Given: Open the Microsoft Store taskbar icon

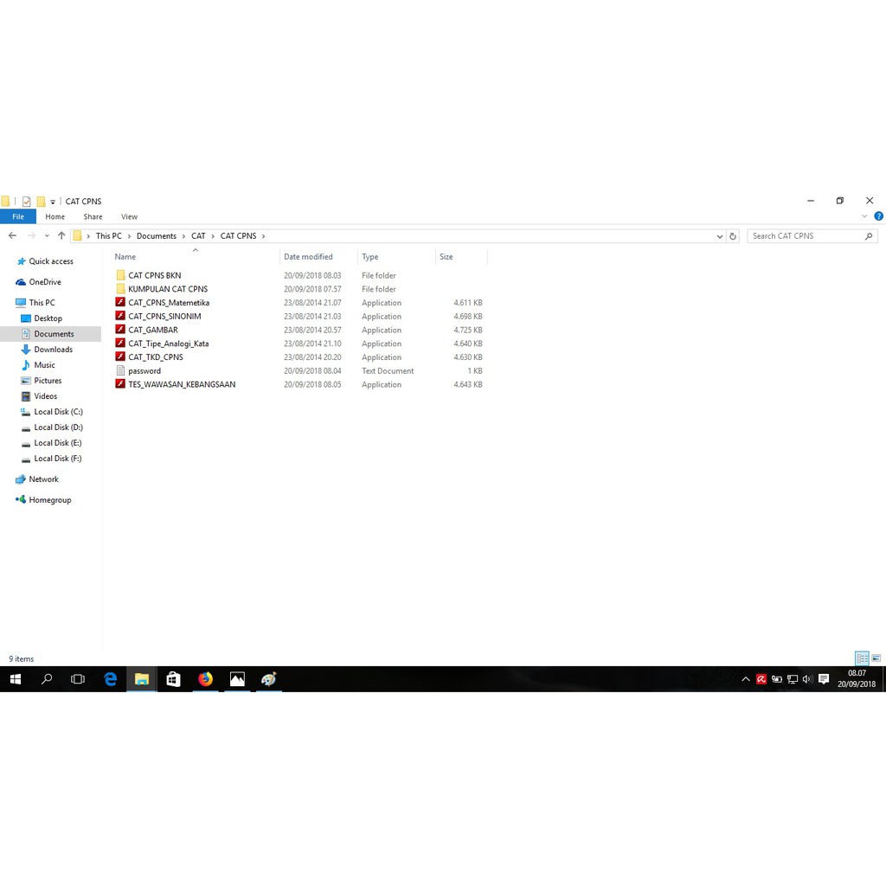Looking at the screenshot, I should 173,680.
